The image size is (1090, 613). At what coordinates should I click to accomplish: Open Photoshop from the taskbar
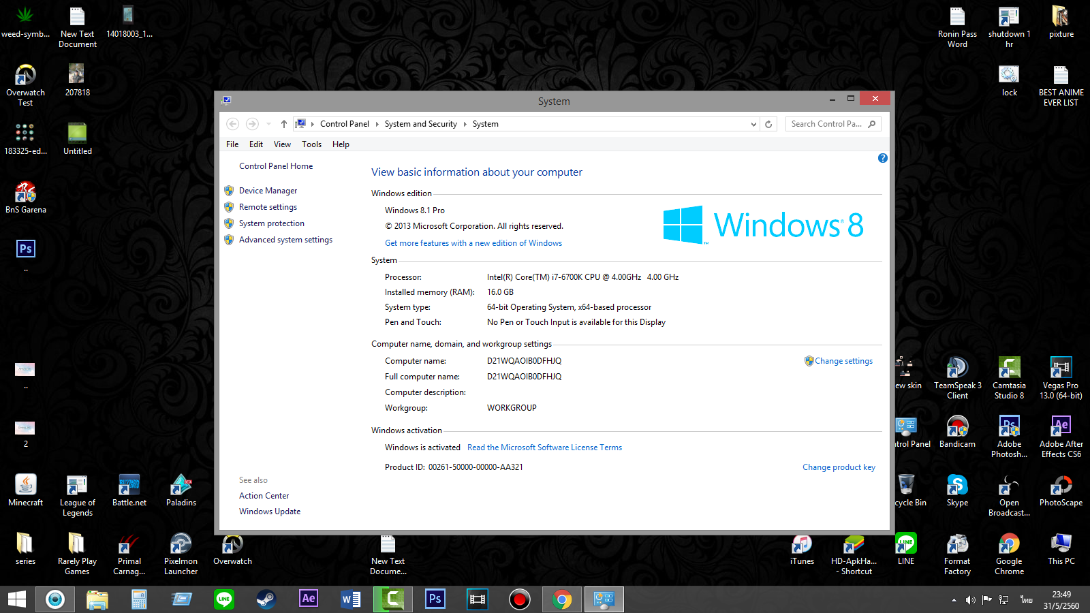point(435,599)
